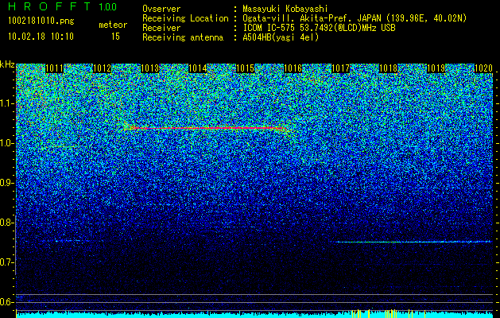500x318 pixels.
Task: Click the meteor count value 15
Action: point(115,37)
